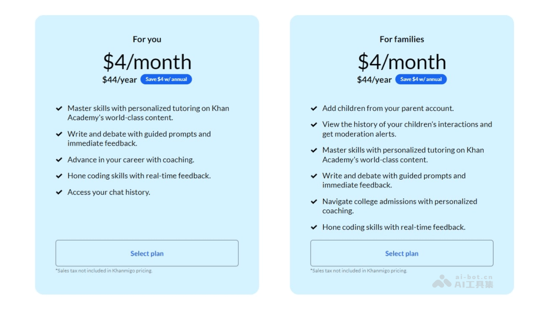Click checkmark next to "Access your chat history"
Viewport: 553px width, 311px height.
point(59,192)
